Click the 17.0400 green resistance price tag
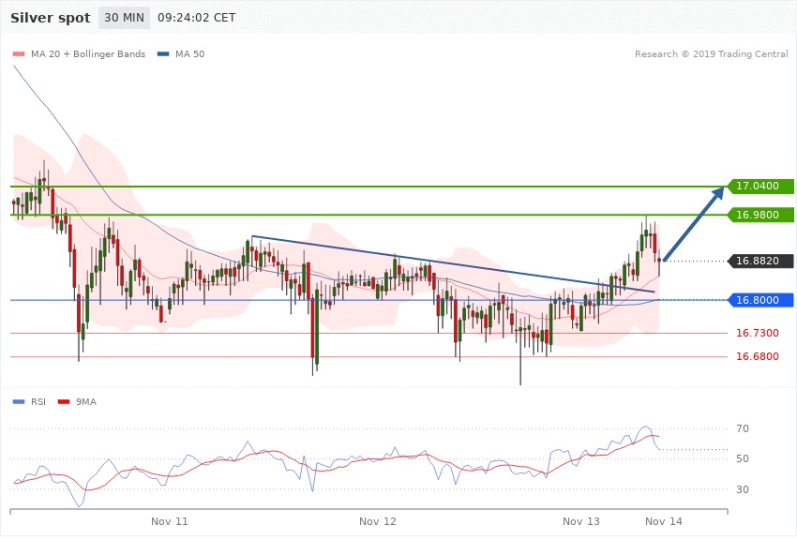The image size is (797, 540). coord(759,187)
